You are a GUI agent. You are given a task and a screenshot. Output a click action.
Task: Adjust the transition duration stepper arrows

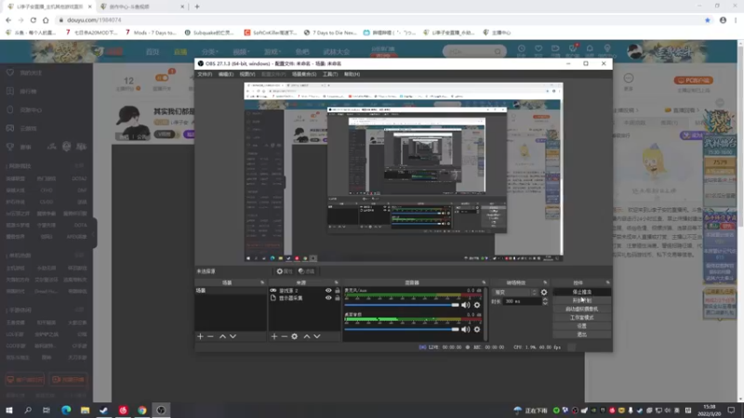point(545,301)
